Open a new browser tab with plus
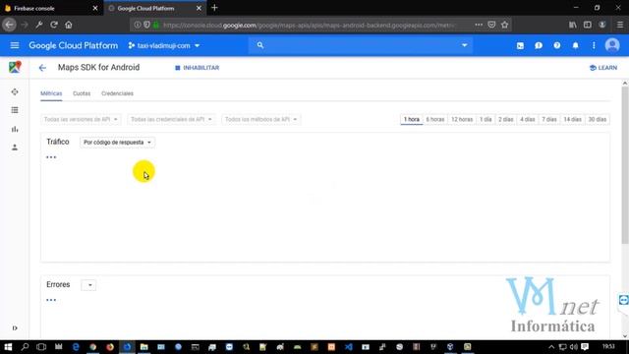This screenshot has width=629, height=354. tap(214, 8)
